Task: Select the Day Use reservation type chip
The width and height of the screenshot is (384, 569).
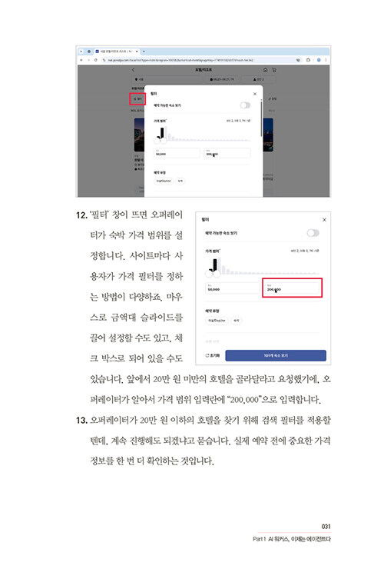Action: (217, 321)
